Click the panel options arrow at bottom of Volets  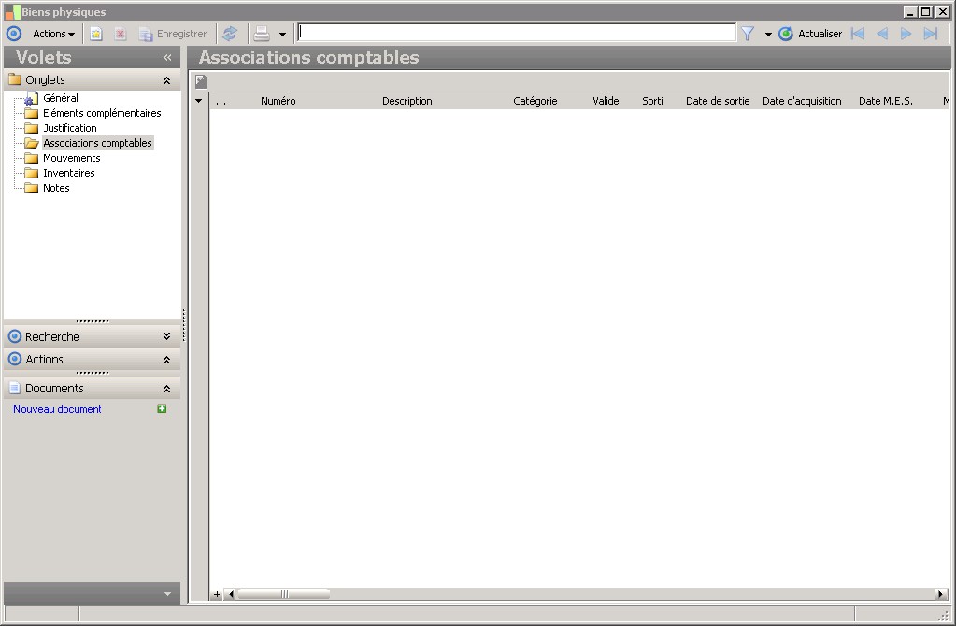point(167,593)
